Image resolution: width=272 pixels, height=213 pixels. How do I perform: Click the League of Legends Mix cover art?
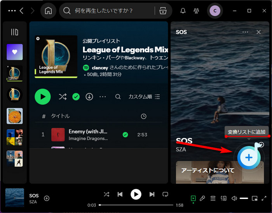click(x=56, y=57)
